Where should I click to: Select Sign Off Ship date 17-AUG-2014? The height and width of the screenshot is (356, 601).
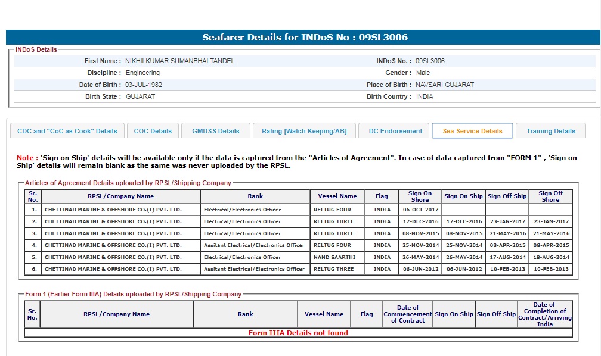[507, 257]
